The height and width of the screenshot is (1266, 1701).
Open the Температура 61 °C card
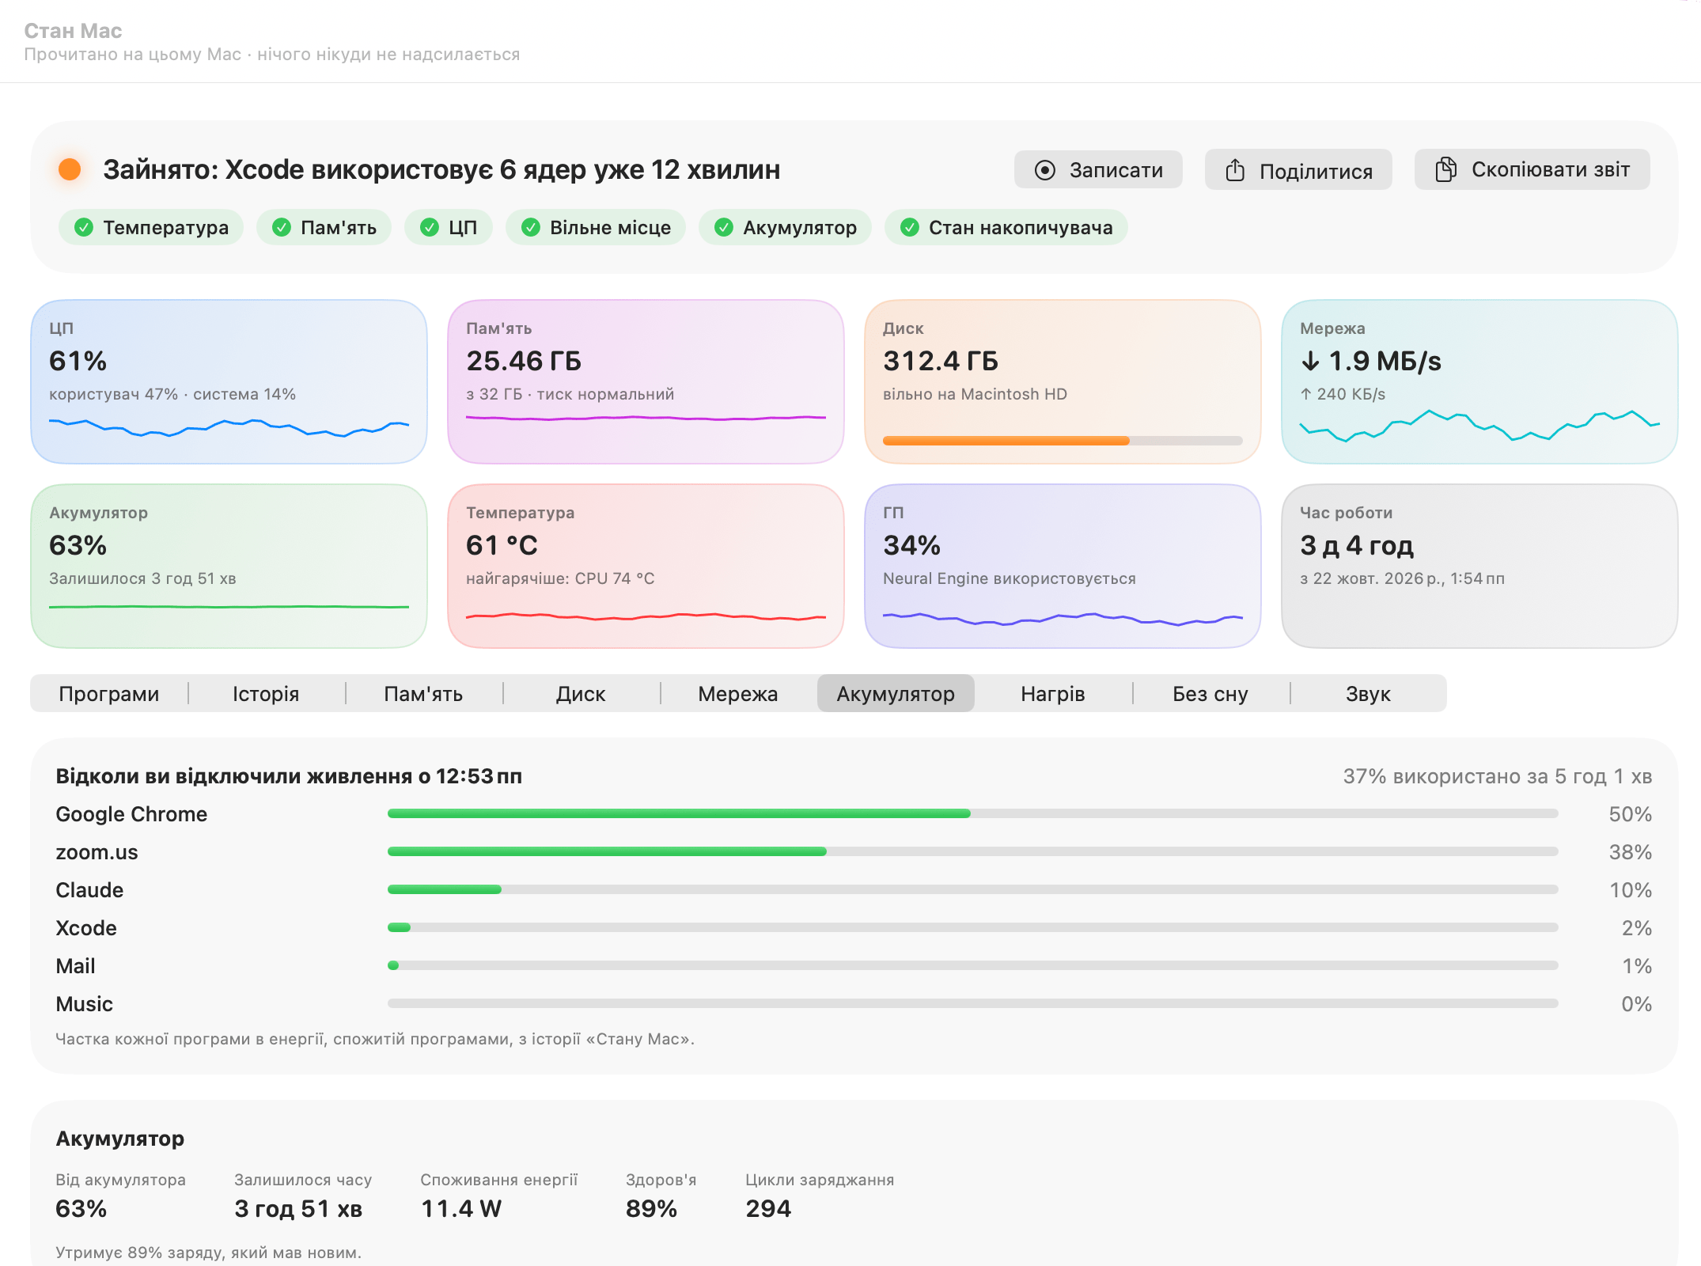(646, 566)
